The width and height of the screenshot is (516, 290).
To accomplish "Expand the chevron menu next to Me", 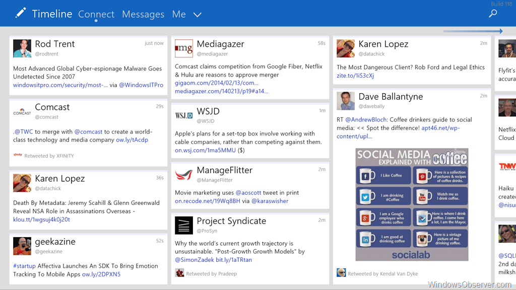I will [197, 15].
